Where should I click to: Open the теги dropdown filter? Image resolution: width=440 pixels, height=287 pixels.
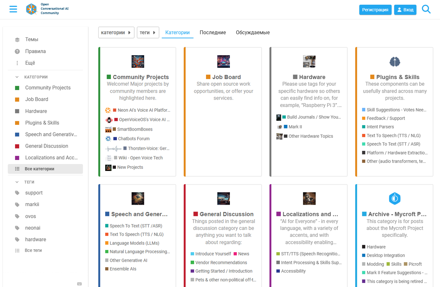point(148,33)
